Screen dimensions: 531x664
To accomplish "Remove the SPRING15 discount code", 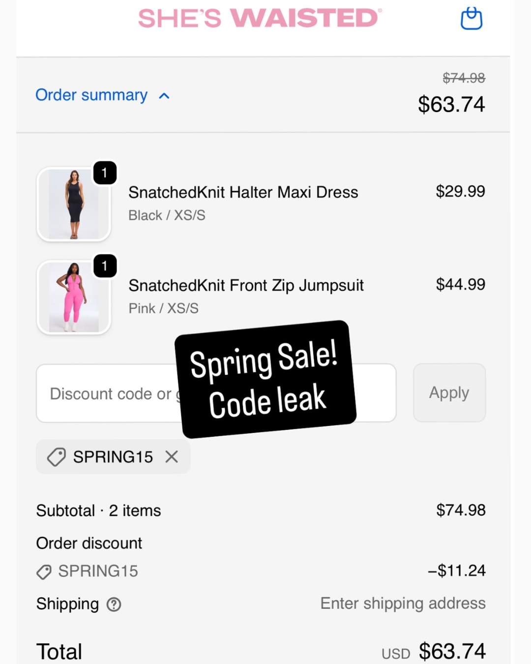I will tap(172, 457).
